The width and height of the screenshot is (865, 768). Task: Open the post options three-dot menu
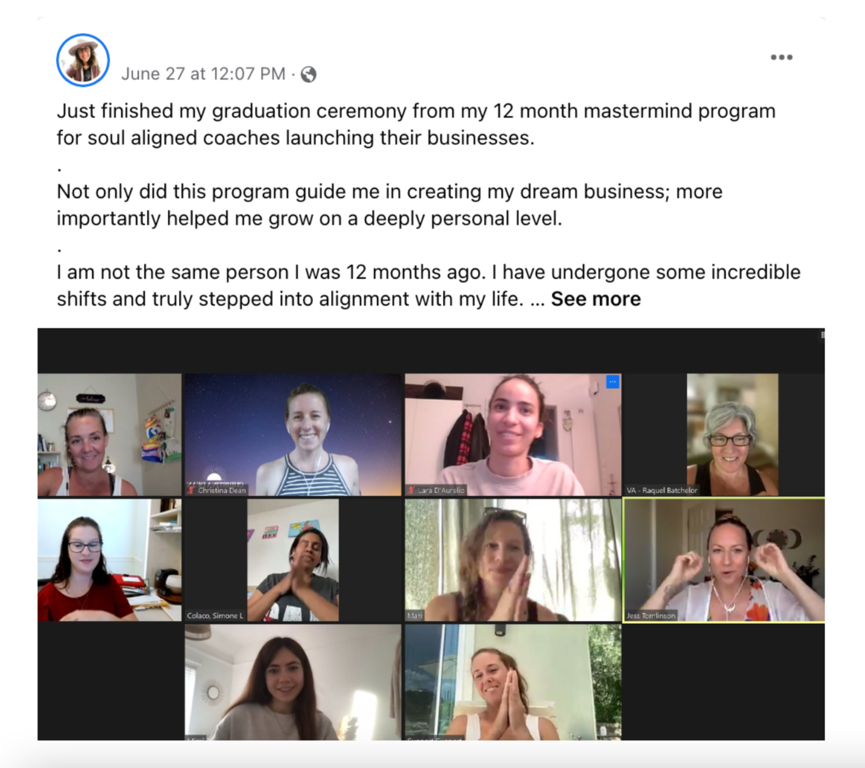[781, 58]
